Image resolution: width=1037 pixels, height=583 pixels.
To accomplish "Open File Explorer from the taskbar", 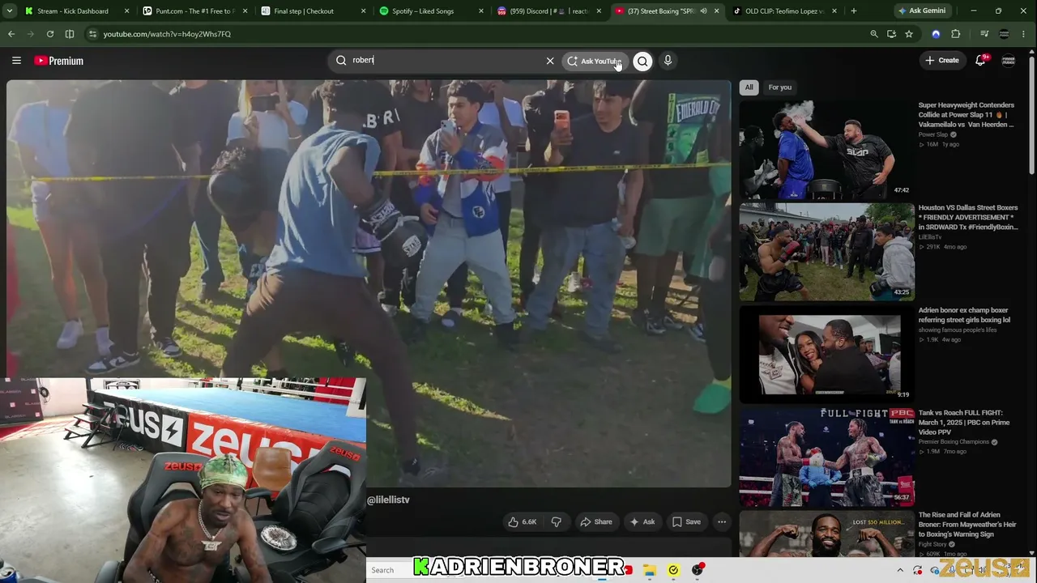I will pyautogui.click(x=650, y=570).
